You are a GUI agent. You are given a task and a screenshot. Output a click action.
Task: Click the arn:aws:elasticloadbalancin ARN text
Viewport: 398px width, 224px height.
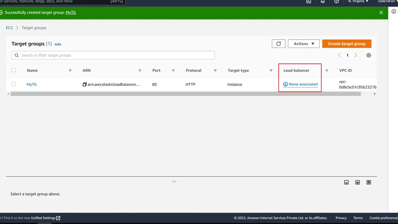click(x=114, y=84)
